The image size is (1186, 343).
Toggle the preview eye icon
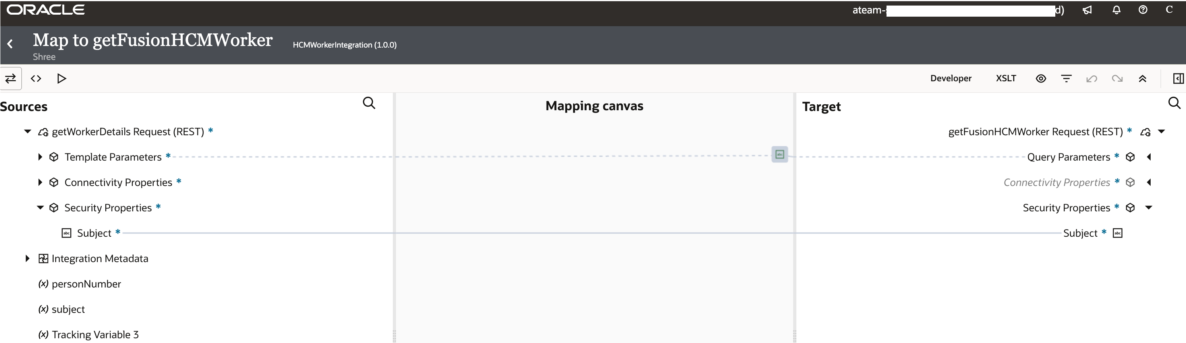(x=1041, y=78)
